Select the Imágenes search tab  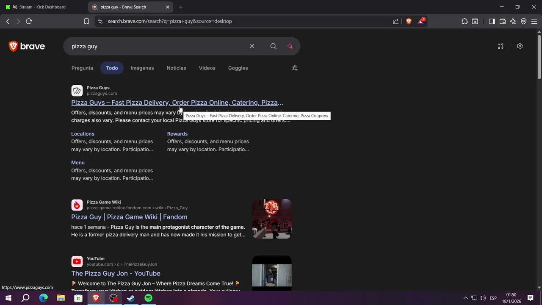[x=142, y=68]
